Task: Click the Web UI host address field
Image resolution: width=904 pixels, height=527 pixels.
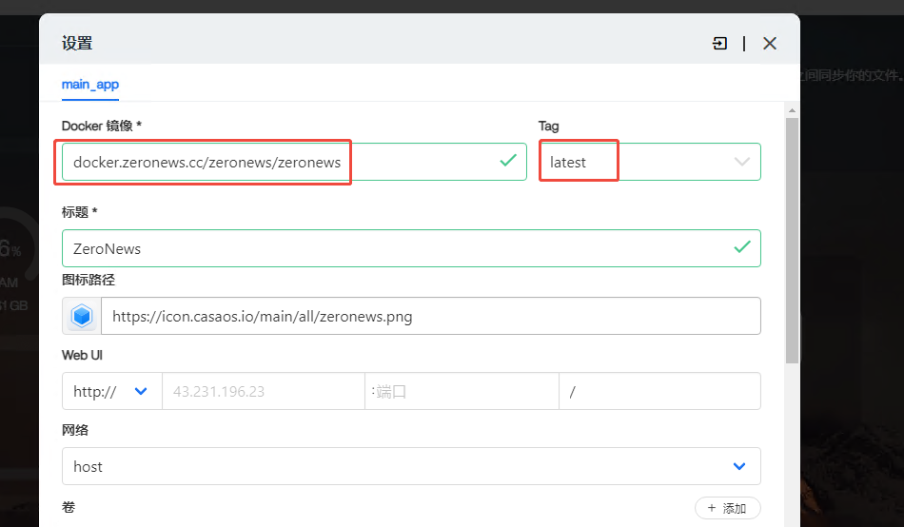Action: [x=264, y=391]
